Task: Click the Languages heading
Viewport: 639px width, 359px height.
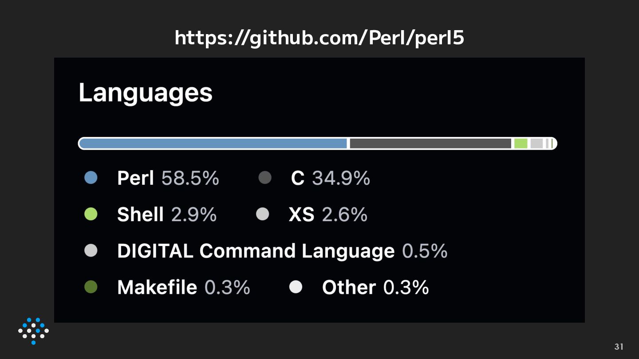Action: pyautogui.click(x=146, y=94)
